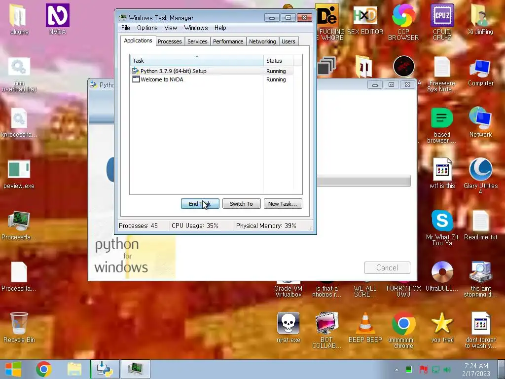
Task: Switch to the Processes tab
Action: pyautogui.click(x=170, y=41)
